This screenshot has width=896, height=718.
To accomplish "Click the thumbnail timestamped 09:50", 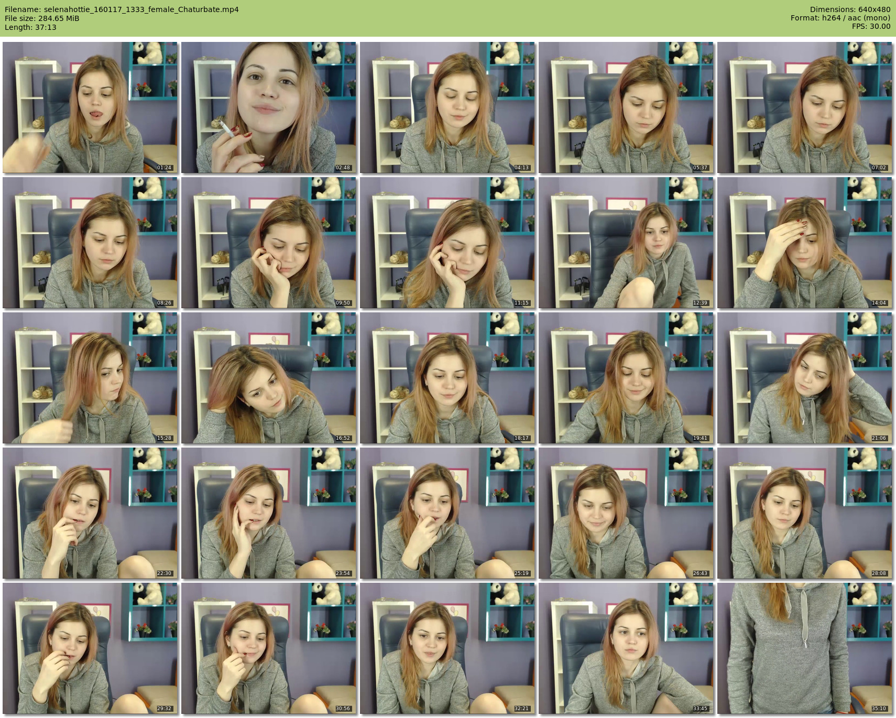I will pyautogui.click(x=268, y=243).
